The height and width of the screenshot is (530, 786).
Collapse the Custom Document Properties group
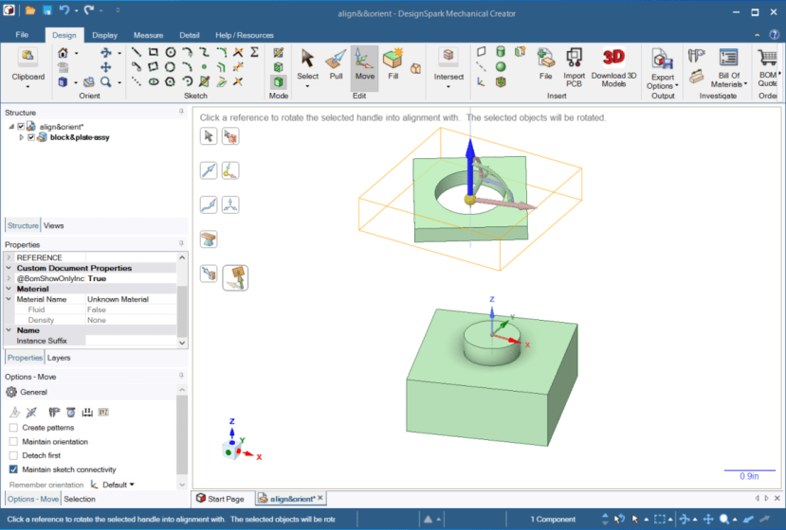(9, 268)
